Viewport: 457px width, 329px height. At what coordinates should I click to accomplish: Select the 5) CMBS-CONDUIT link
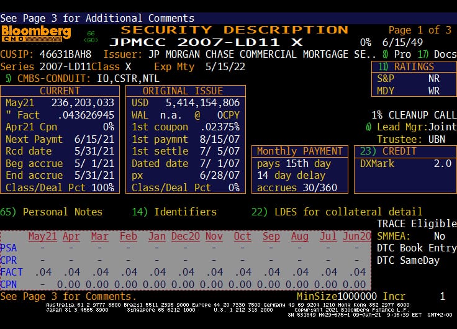click(48, 79)
